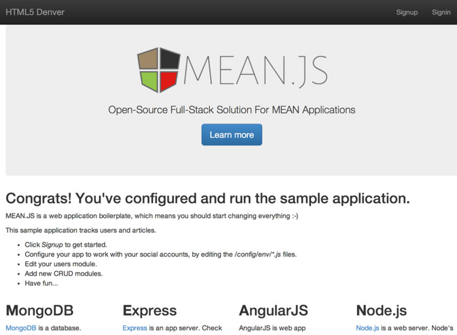Open the Signup page from navbar
The width and height of the screenshot is (457, 335).
(407, 12)
